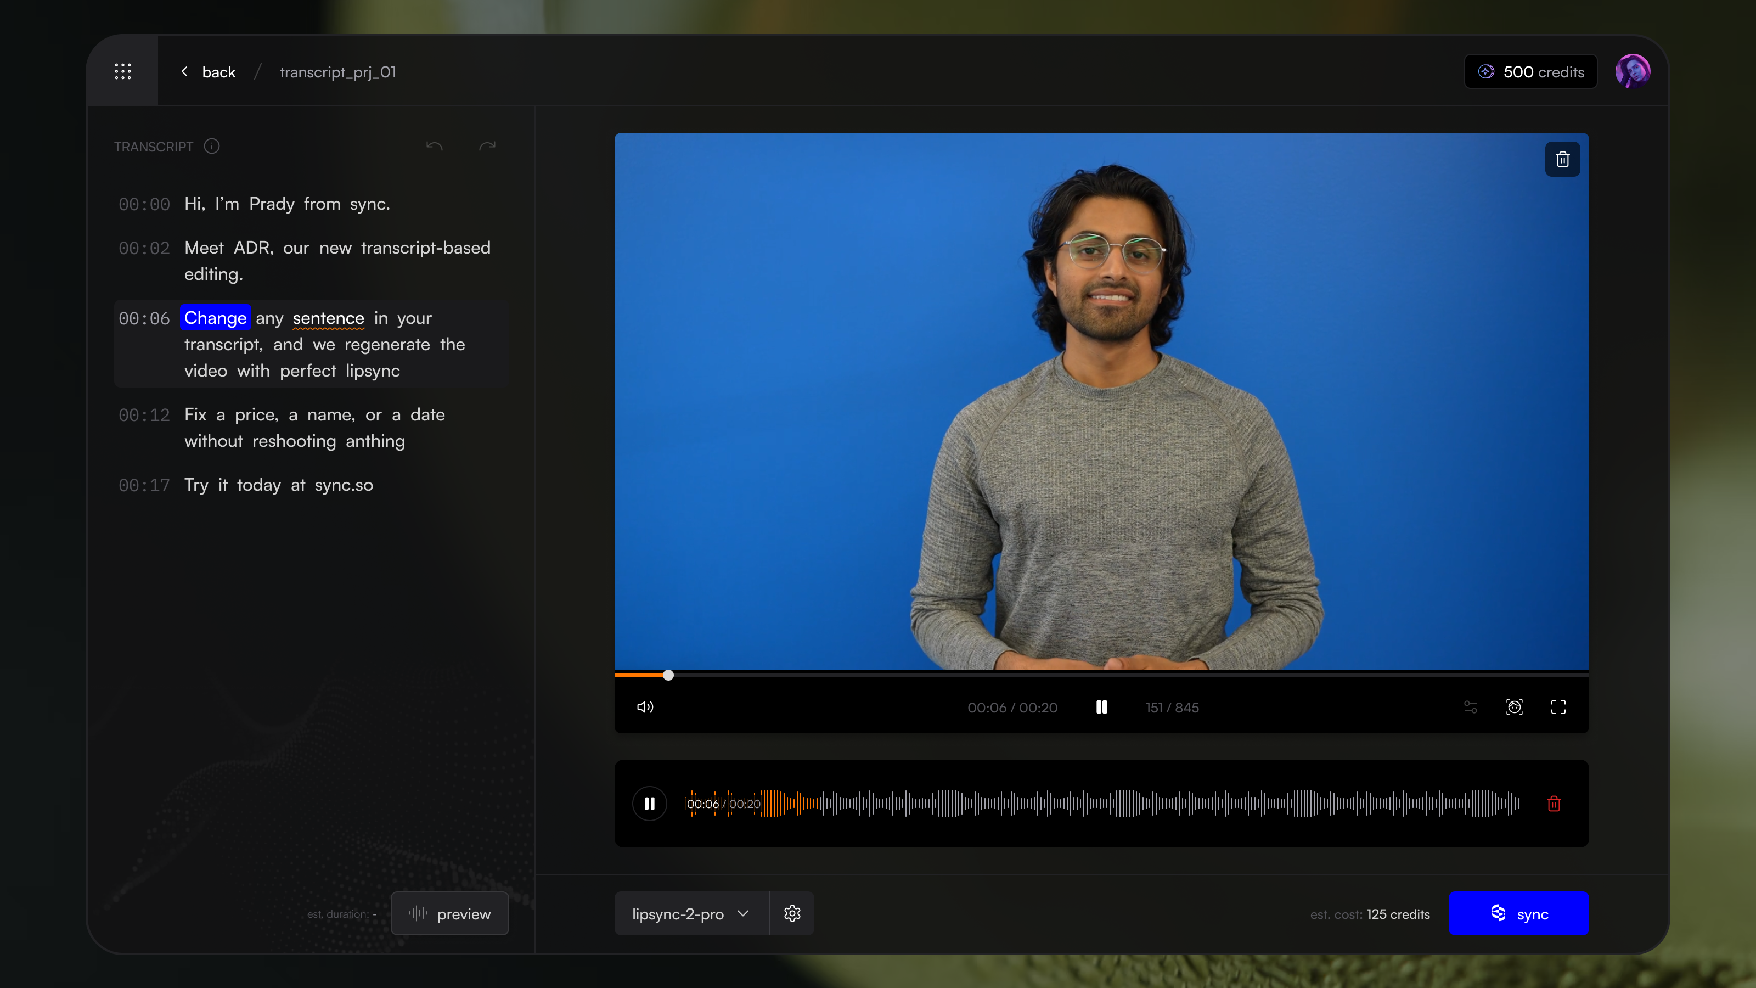Redo the transcript edit
Image resolution: width=1756 pixels, height=988 pixels.
point(487,146)
